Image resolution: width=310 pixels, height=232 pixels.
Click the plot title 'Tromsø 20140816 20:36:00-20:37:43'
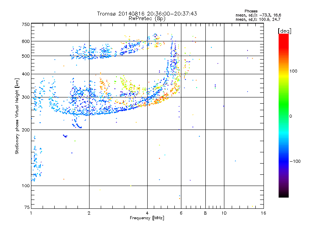tap(147, 14)
